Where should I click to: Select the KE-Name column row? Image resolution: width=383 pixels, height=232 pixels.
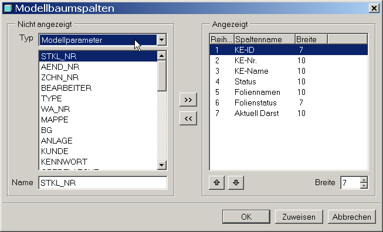[x=289, y=71]
